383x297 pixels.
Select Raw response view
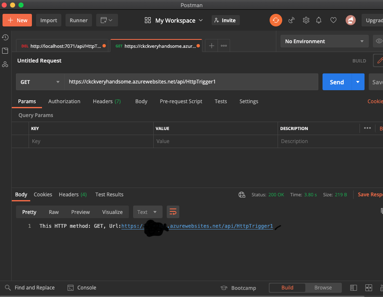(54, 212)
